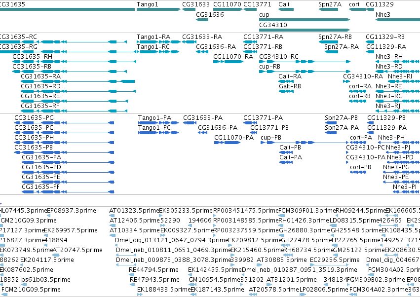Click the CG13771-RB transcript label

[263, 46]
